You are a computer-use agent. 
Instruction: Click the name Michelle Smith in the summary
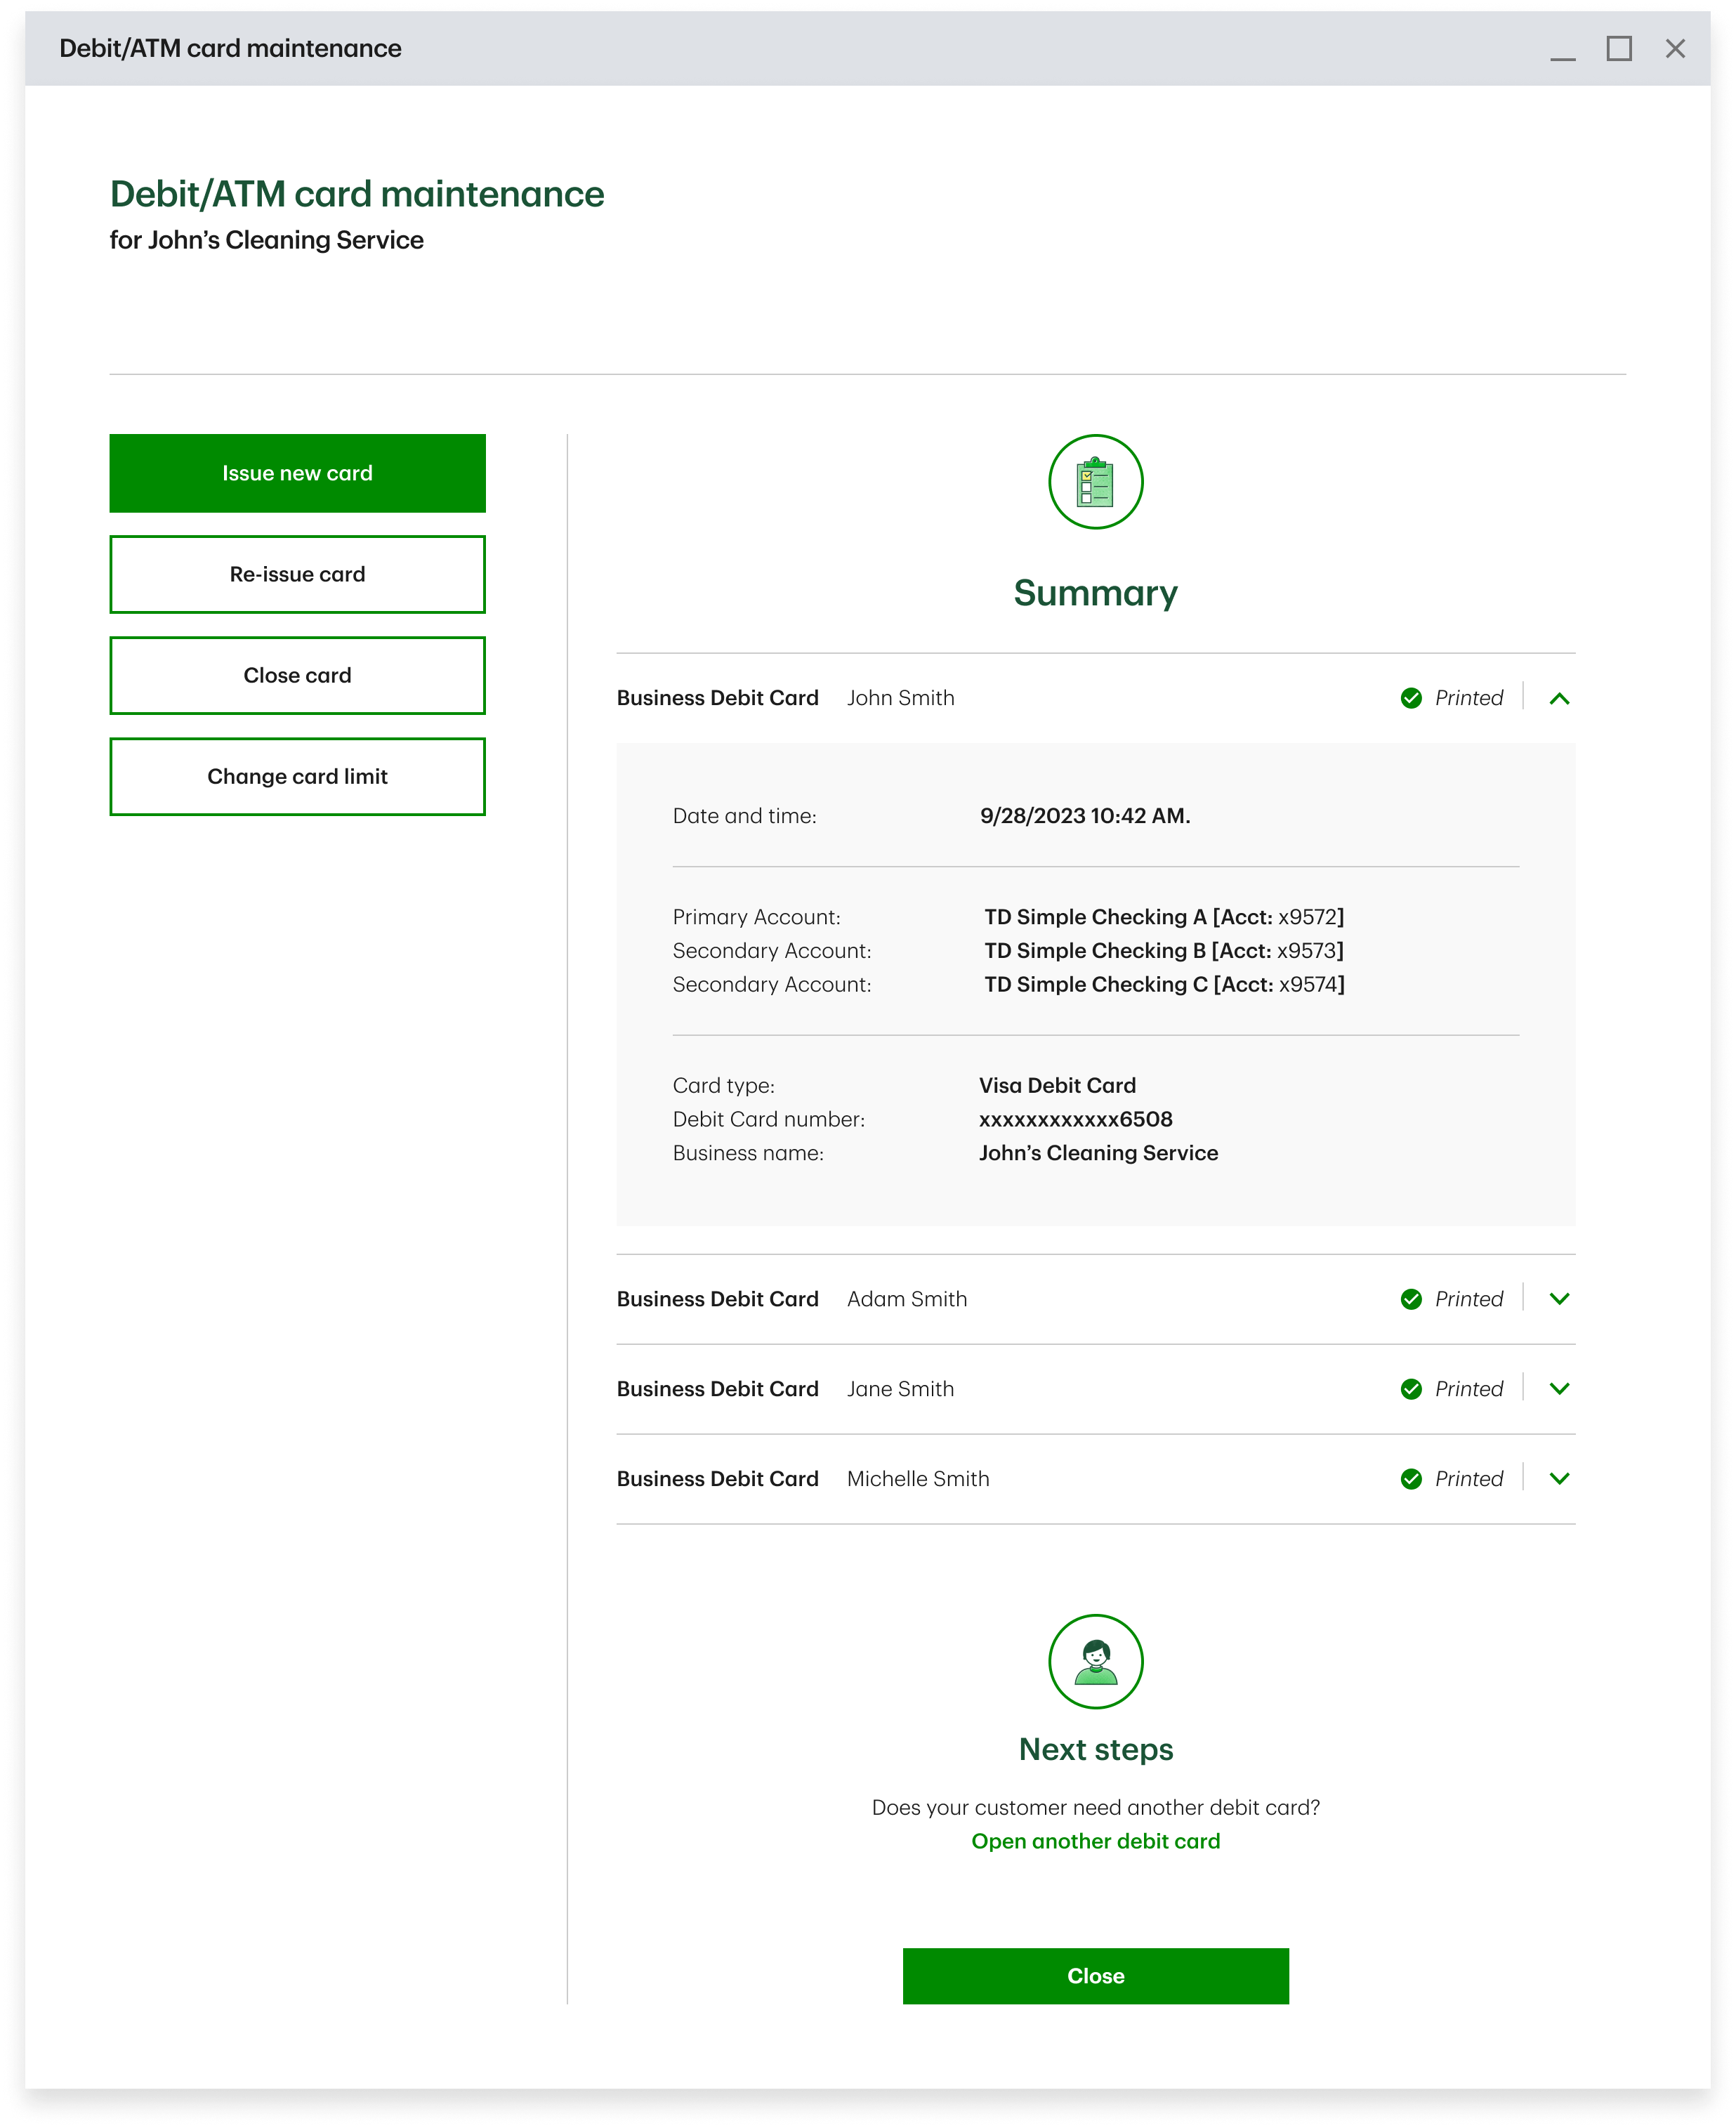click(918, 1479)
